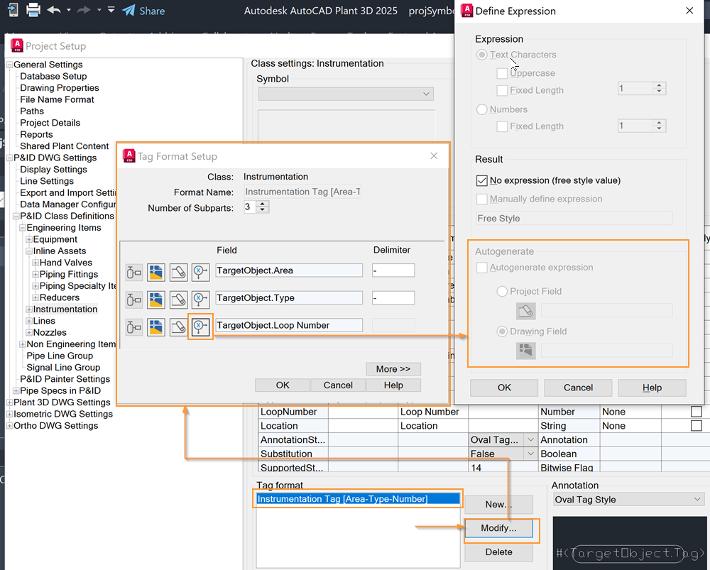Click drawing properties icon in TargetObject.Type row
This screenshot has width=710, height=570.
click(x=156, y=300)
